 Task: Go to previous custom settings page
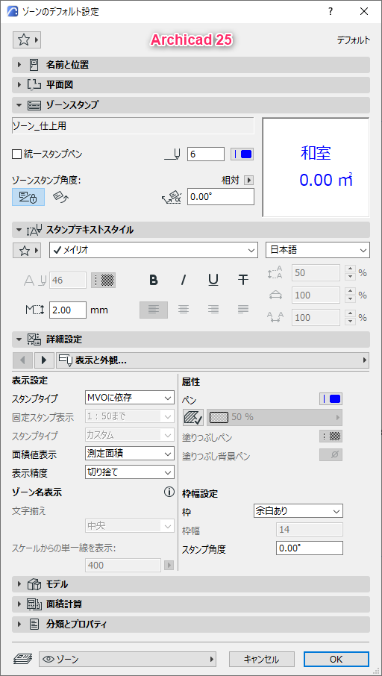pyautogui.click(x=23, y=360)
